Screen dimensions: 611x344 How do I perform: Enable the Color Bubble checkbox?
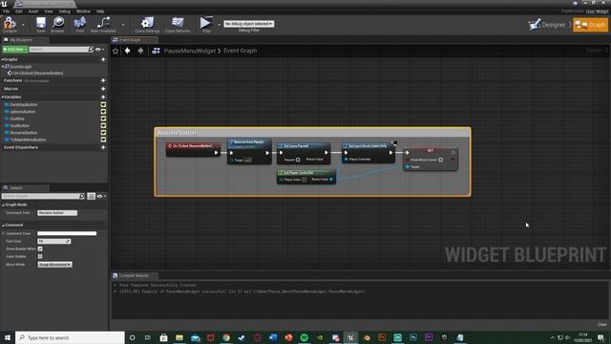click(40, 257)
